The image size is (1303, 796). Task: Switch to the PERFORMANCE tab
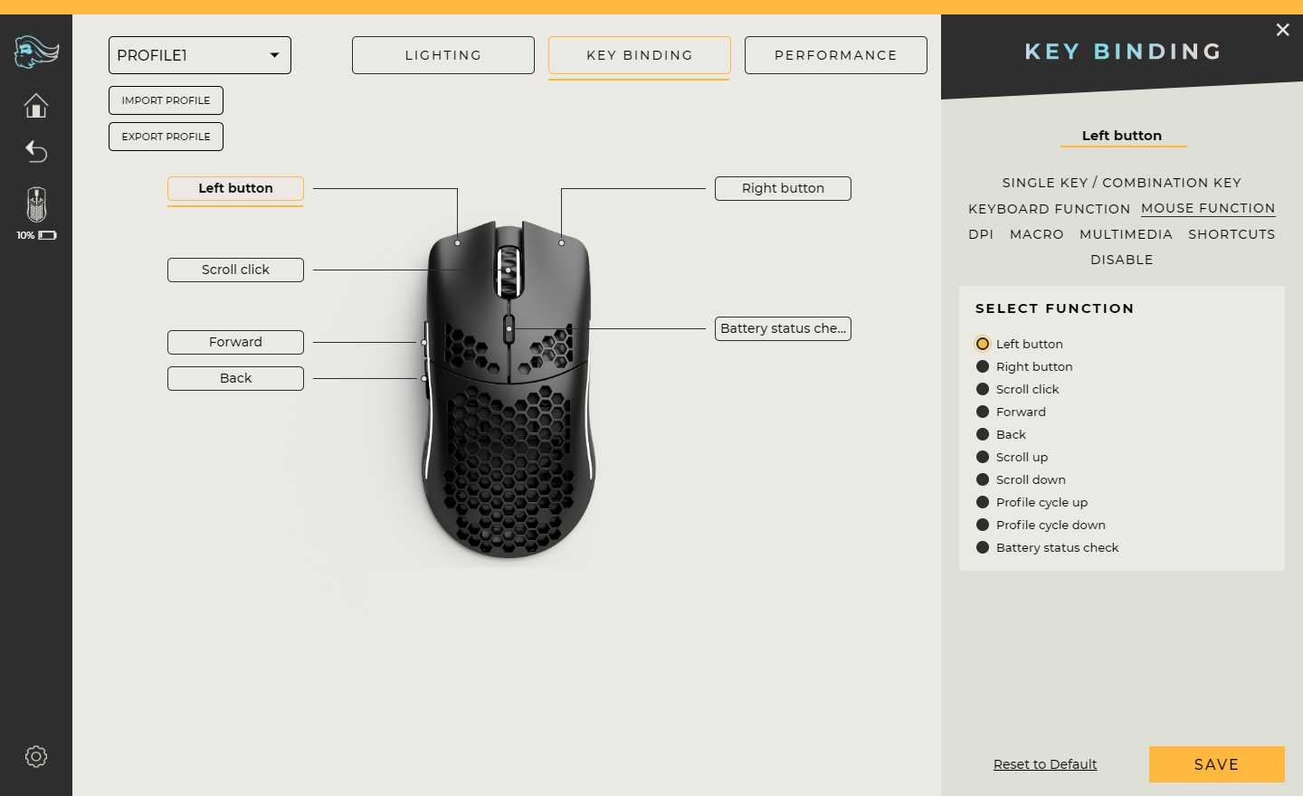[x=836, y=55]
